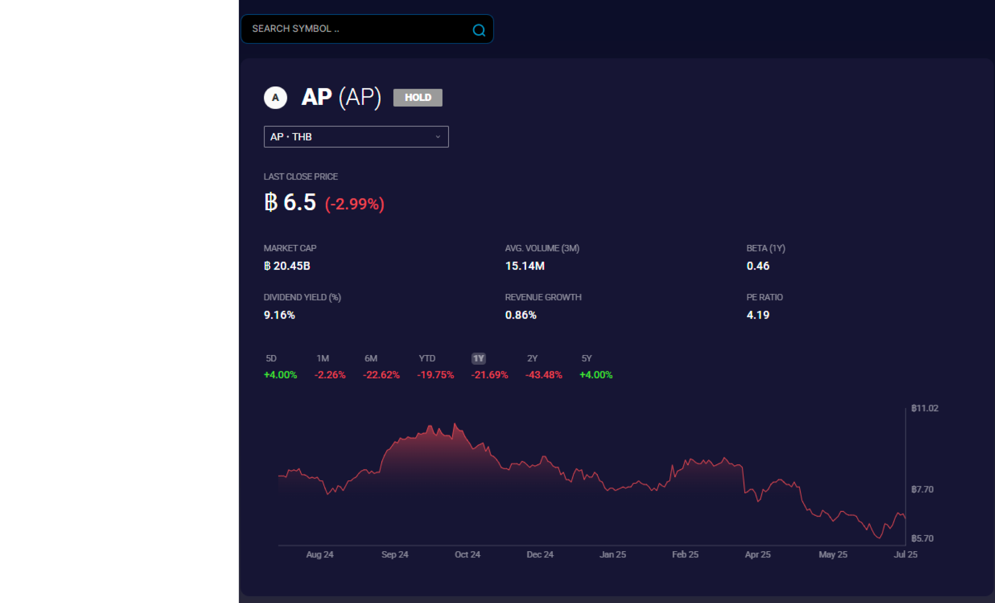995x603 pixels.
Task: Switch chart to 2Y range
Action: coord(532,359)
